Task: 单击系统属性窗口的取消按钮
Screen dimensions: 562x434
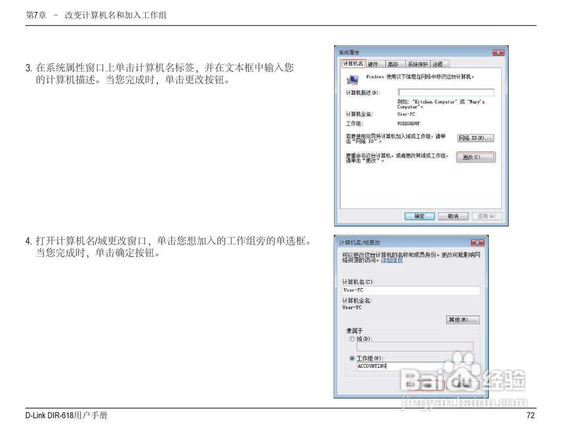Action: [453, 216]
